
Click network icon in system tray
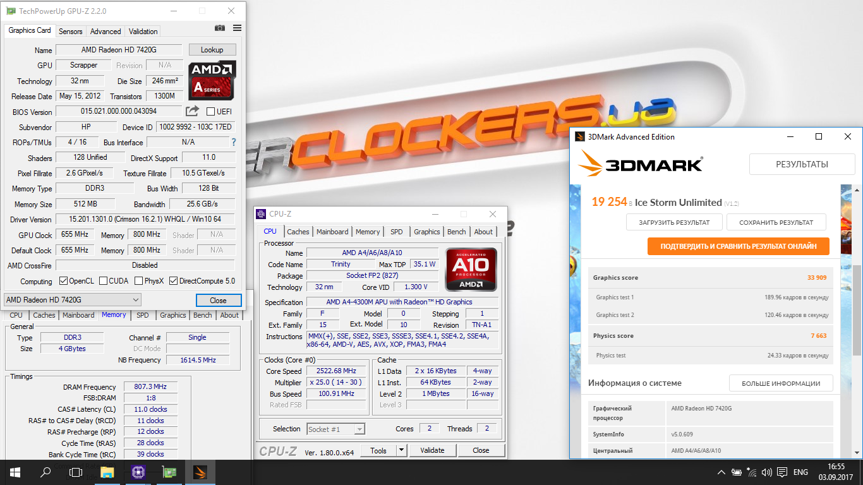pyautogui.click(x=752, y=472)
